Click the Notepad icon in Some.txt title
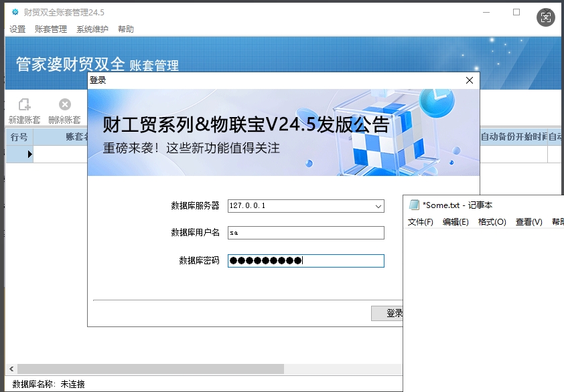The width and height of the screenshot is (564, 392). 414,205
